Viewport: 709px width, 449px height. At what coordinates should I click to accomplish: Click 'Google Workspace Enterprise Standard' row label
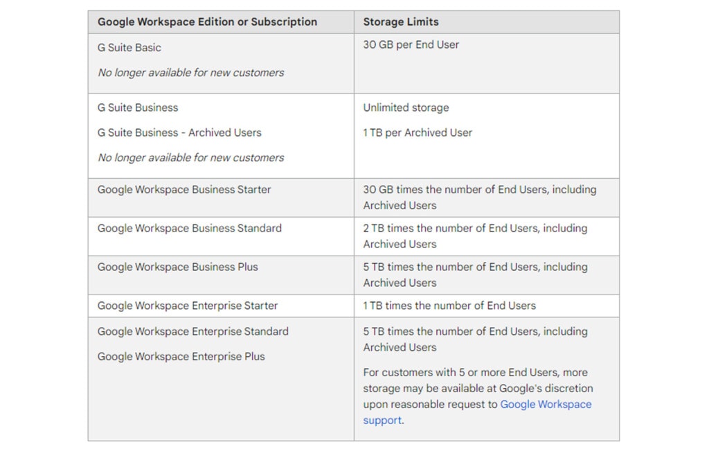(193, 331)
